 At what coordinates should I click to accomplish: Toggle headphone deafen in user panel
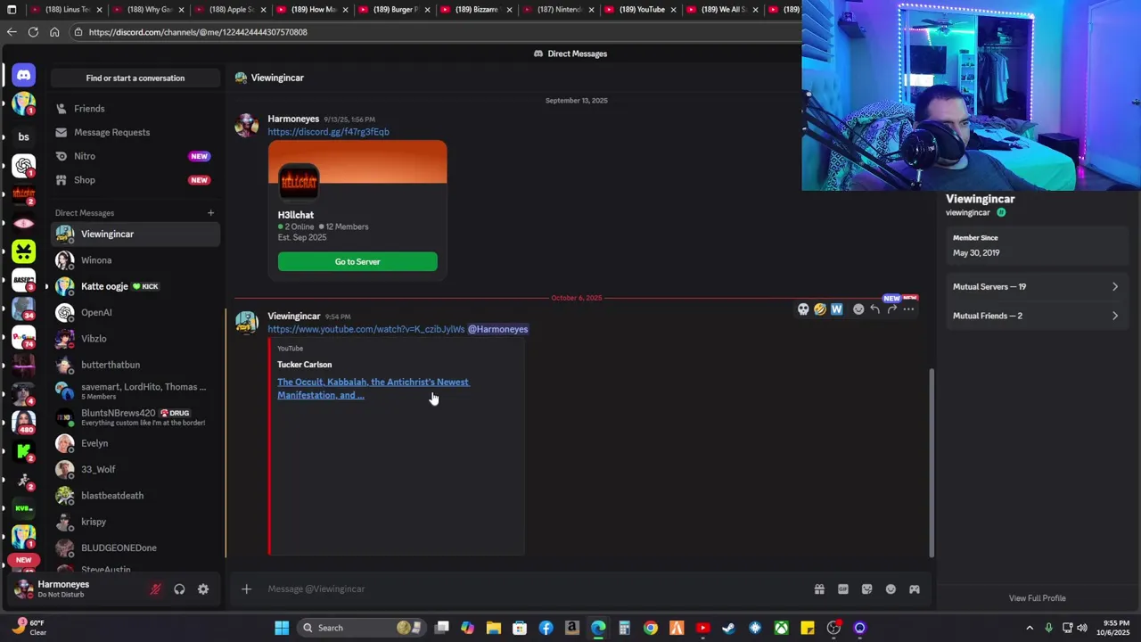(x=179, y=588)
